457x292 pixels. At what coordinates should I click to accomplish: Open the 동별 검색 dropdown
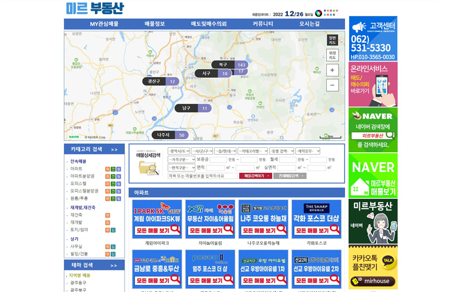[282, 151]
